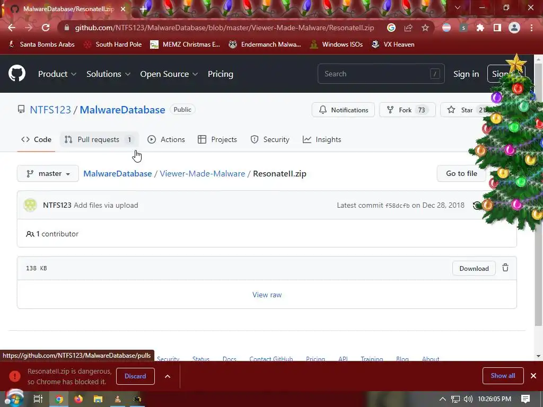Open File Explorer from taskbar
The width and height of the screenshot is (543, 407).
98,399
